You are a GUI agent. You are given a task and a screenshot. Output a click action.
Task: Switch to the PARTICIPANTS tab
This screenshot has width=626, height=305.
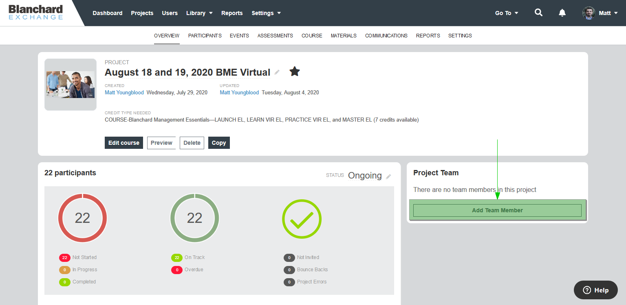click(205, 36)
